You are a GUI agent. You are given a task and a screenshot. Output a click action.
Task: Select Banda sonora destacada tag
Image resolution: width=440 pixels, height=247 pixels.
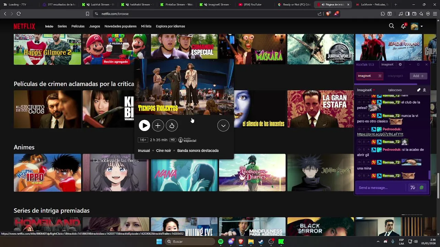tap(198, 151)
